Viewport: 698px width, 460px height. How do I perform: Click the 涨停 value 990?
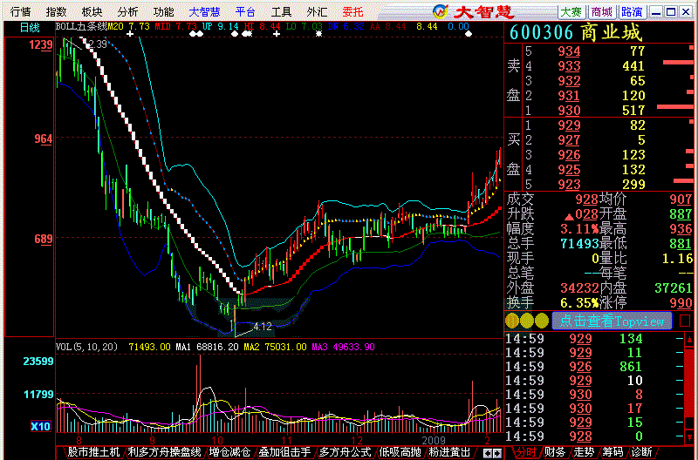(x=681, y=302)
